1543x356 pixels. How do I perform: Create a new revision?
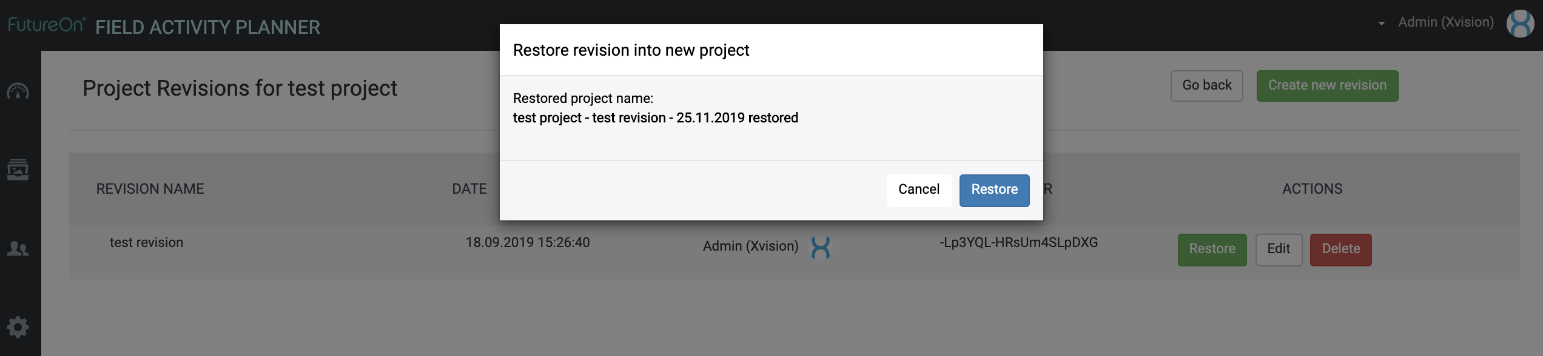pyautogui.click(x=1327, y=85)
